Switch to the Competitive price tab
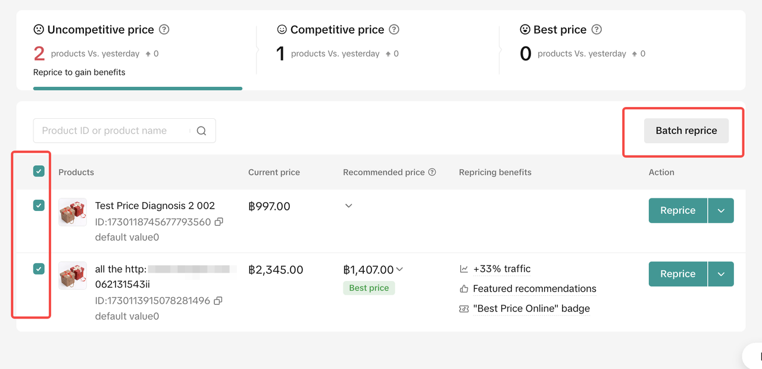The width and height of the screenshot is (762, 369). pos(338,30)
